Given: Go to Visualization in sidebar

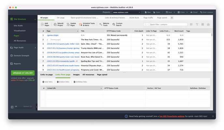Looking at the screenshot, I should coord(20,31).
